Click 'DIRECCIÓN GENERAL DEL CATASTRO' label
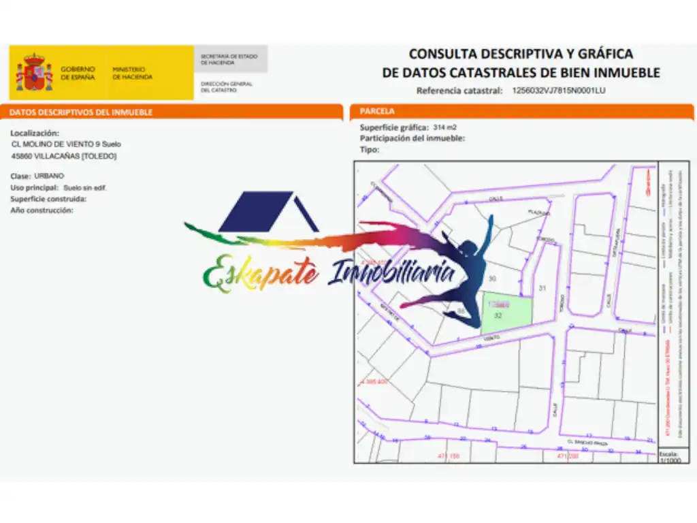 click(x=226, y=86)
